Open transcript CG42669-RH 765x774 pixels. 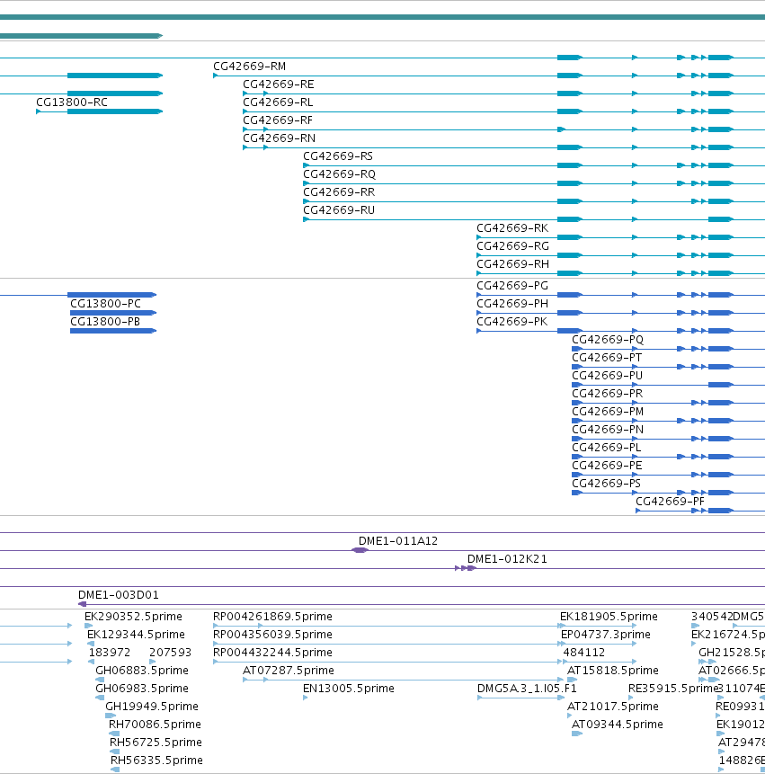[x=512, y=264]
